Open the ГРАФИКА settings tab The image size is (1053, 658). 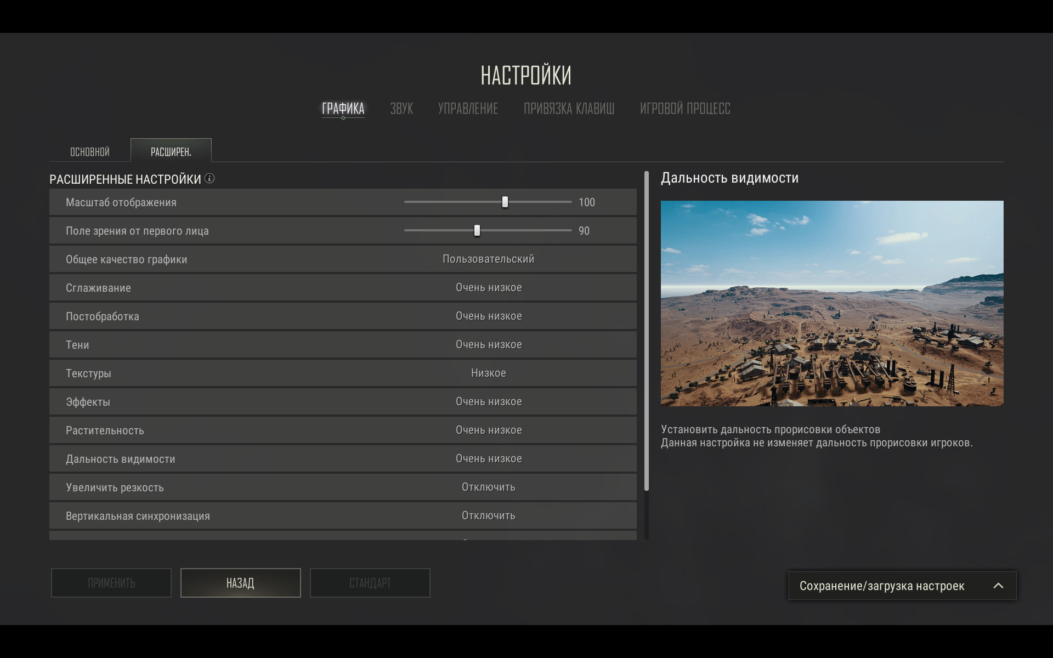point(343,109)
